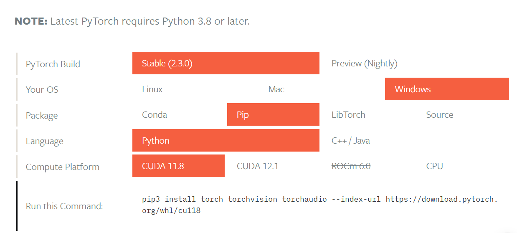Click the Compute Platform row label
517x233 pixels.
[x=63, y=167]
